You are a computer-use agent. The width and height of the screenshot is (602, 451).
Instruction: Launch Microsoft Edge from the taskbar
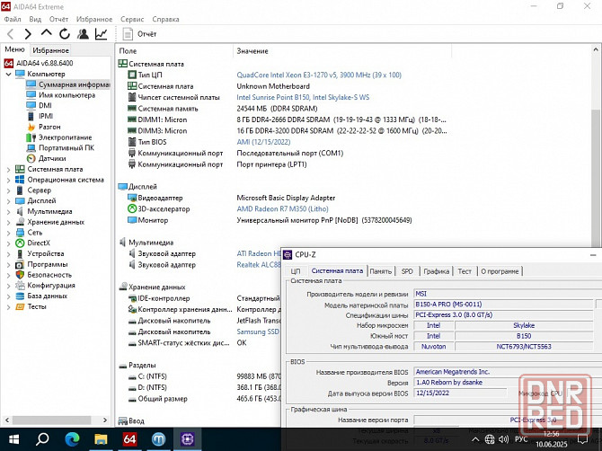point(72,439)
